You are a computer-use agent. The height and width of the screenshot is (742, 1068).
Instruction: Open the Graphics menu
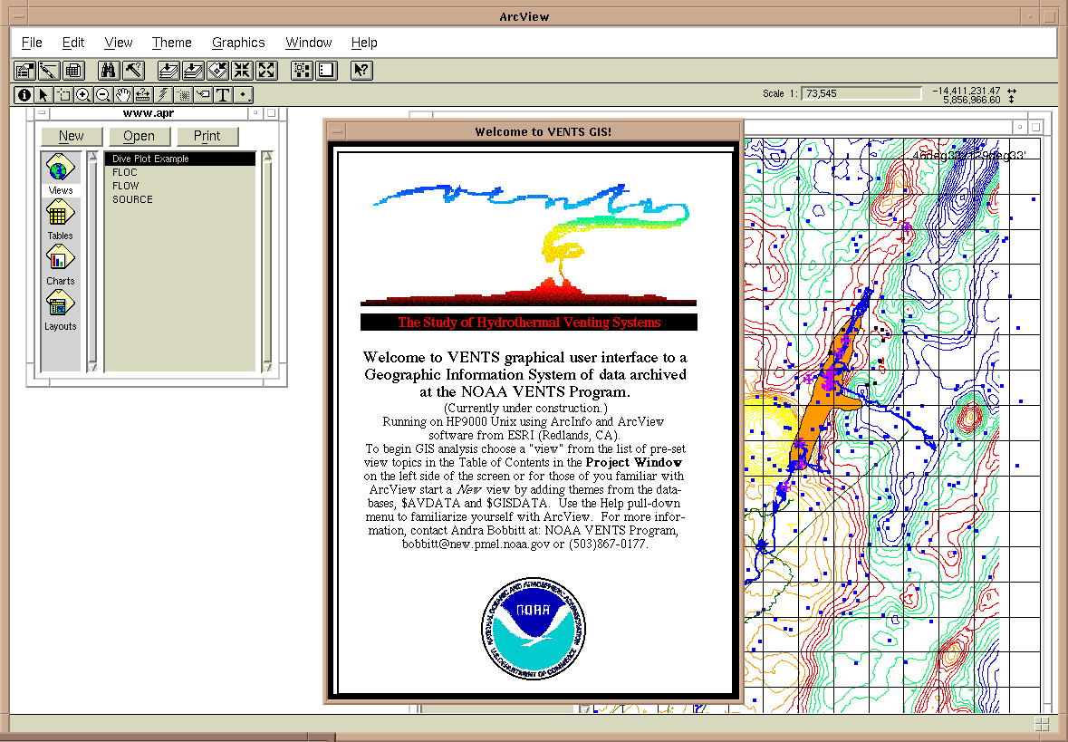click(238, 43)
